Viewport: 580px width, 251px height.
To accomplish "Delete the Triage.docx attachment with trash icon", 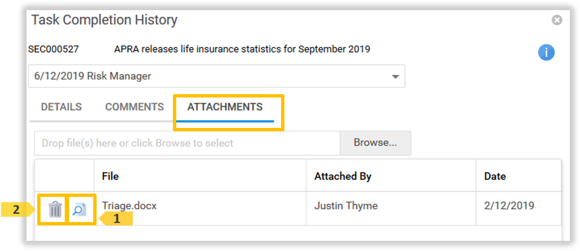I will [x=56, y=209].
